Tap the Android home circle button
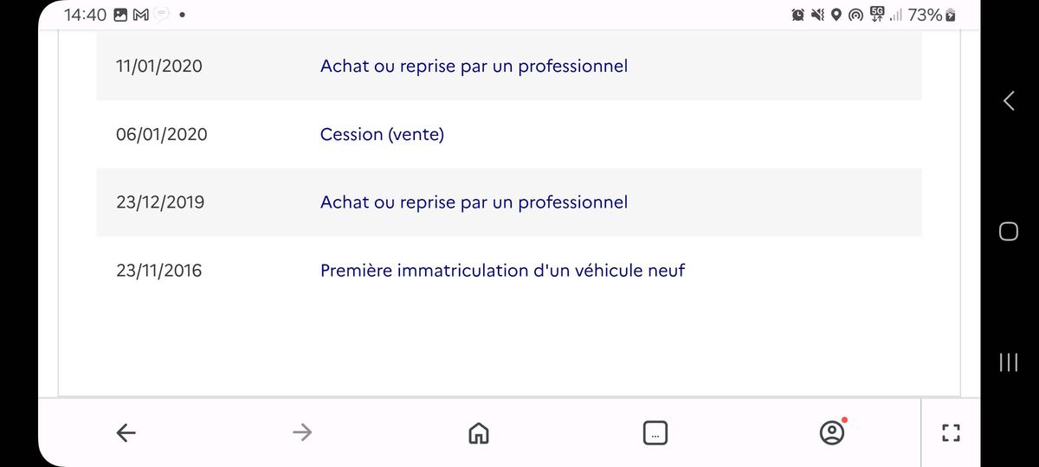Screen dimensions: 1039x467 pos(1008,231)
